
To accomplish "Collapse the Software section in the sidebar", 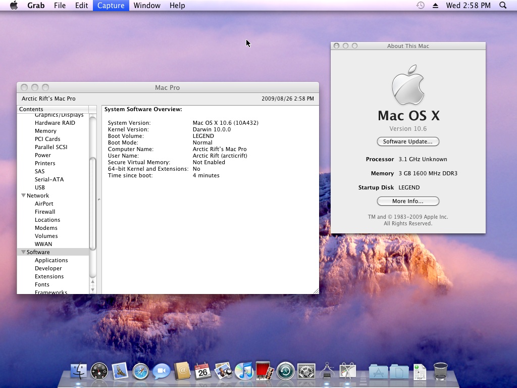I will point(23,252).
